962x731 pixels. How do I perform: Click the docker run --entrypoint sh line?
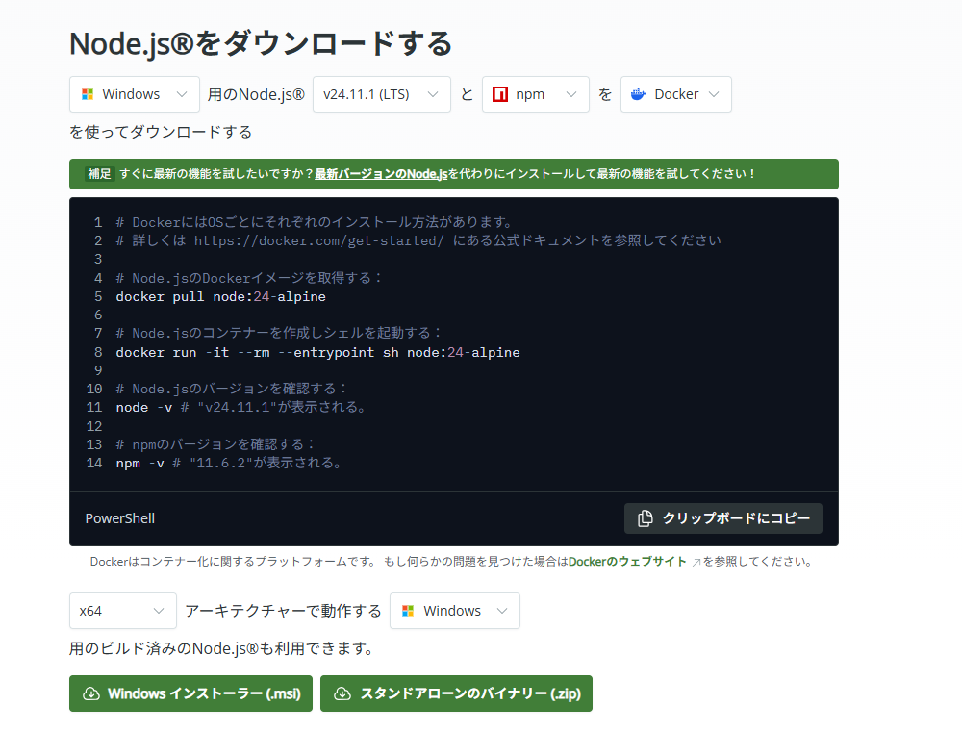[x=317, y=353]
